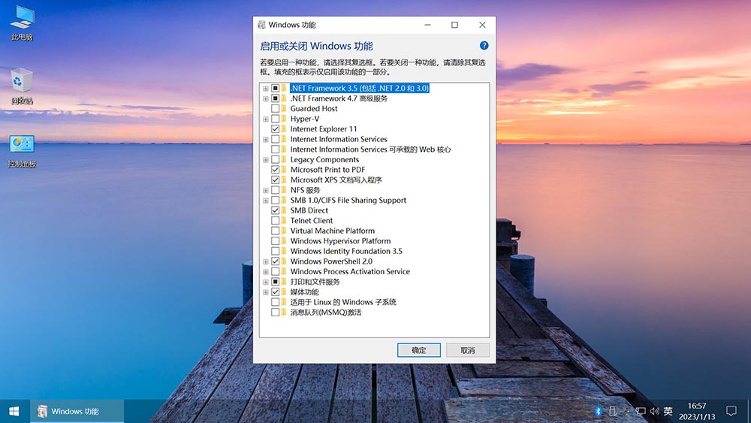Check Windows Identity Foundation 3.5 box
Screen dimensions: 751x423
(276, 251)
